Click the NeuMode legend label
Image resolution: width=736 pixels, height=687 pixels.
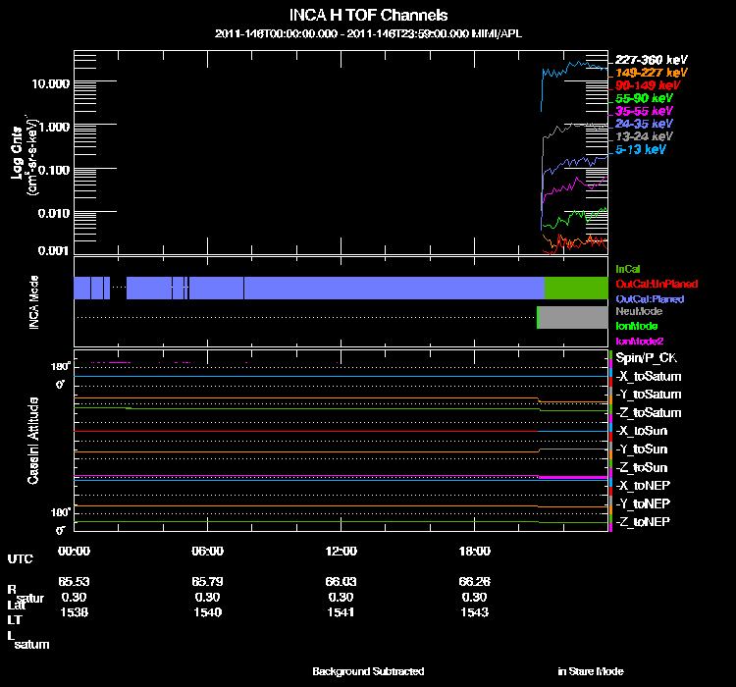click(637, 311)
